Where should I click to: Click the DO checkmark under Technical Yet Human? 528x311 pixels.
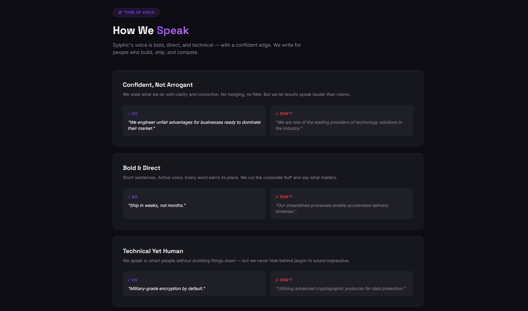[x=129, y=280]
